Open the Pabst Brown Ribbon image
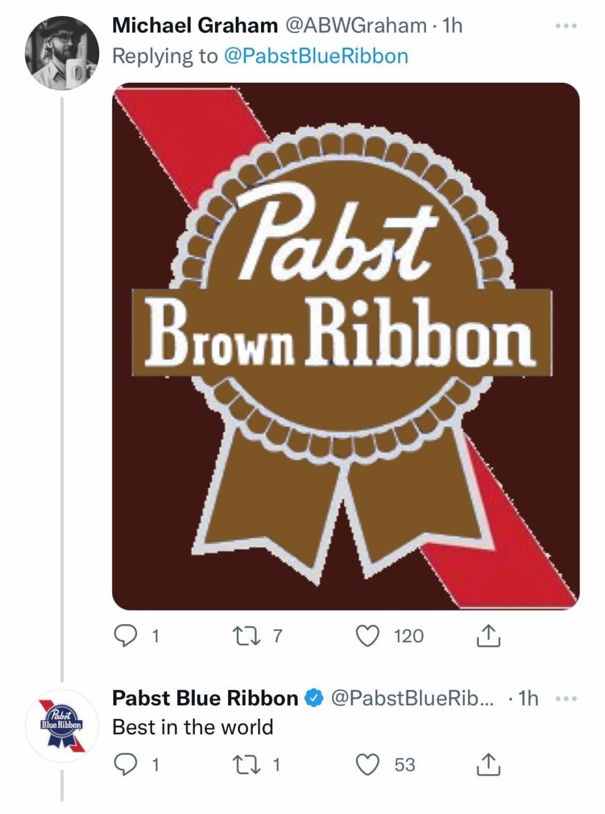This screenshot has height=814, width=605. pos(346,346)
